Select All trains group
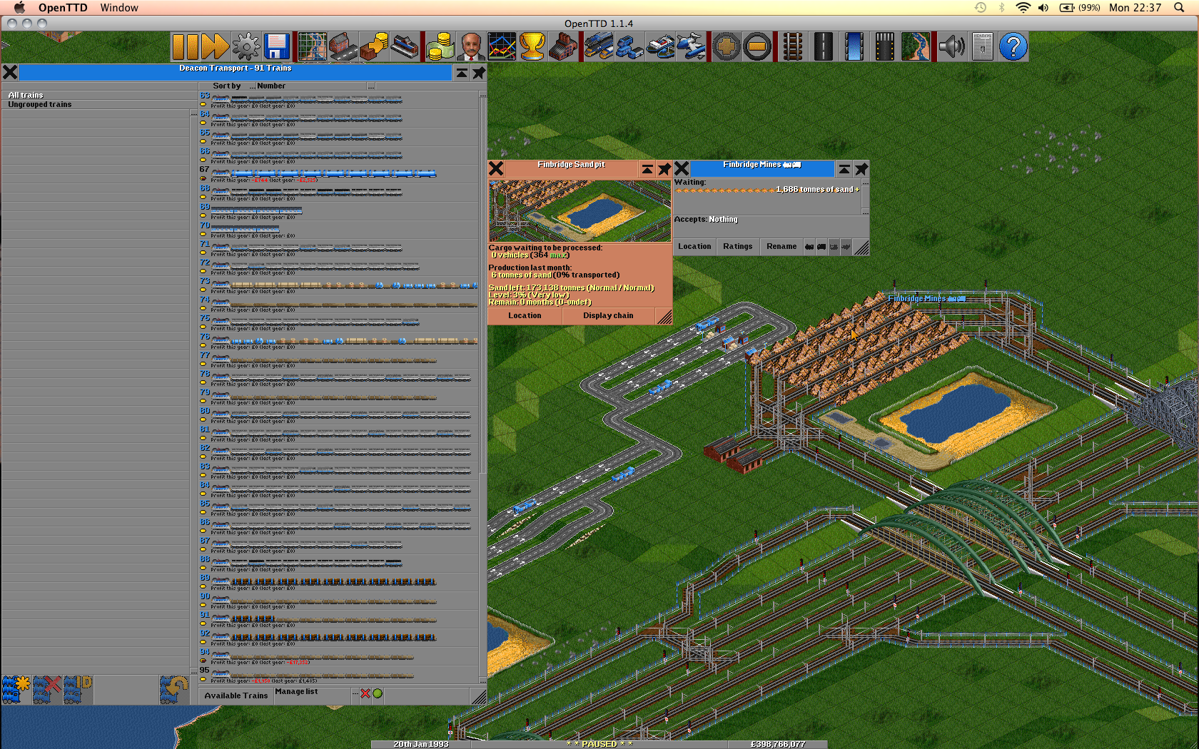Screen dimensions: 1199x749 (x=98, y=95)
